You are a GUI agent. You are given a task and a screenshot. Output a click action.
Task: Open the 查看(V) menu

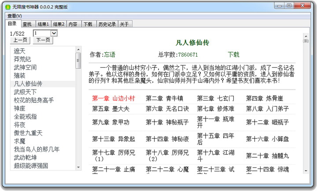(15, 16)
